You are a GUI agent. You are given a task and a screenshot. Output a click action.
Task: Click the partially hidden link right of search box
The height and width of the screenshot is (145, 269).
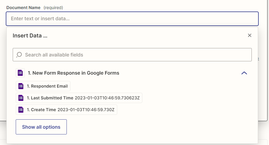click(x=258, y=59)
